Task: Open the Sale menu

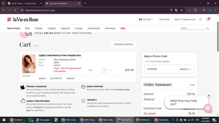Action: (x=123, y=28)
